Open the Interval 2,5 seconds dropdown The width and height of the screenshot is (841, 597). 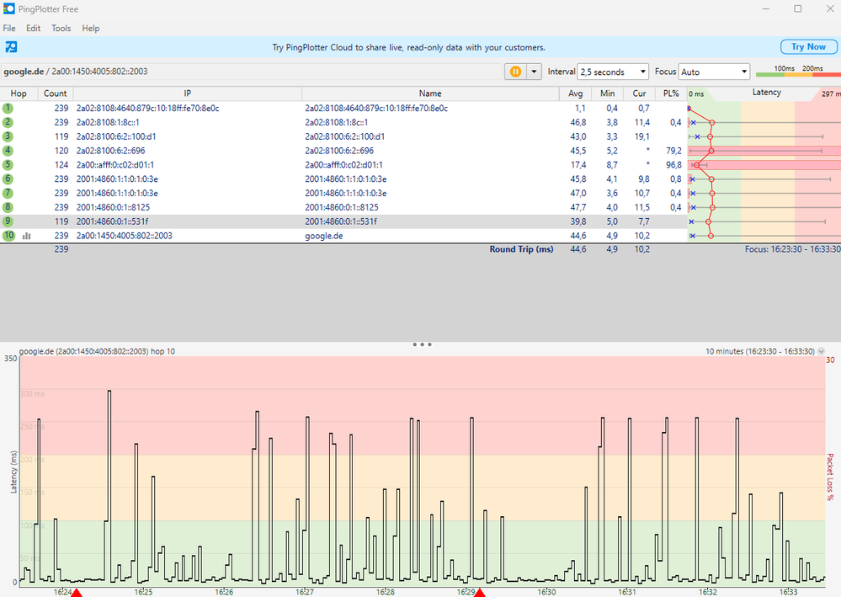click(x=613, y=72)
